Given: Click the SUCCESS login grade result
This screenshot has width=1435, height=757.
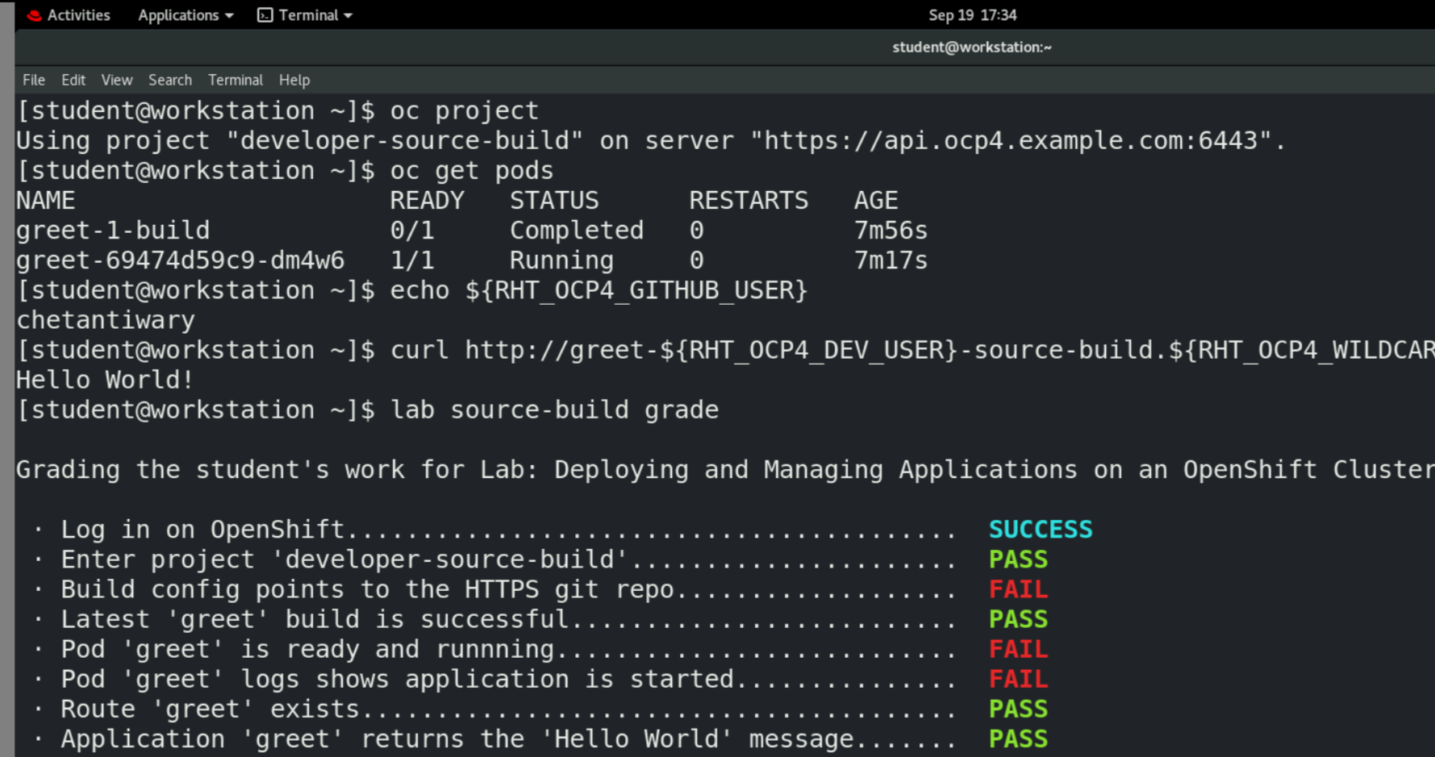Looking at the screenshot, I should (x=1041, y=529).
